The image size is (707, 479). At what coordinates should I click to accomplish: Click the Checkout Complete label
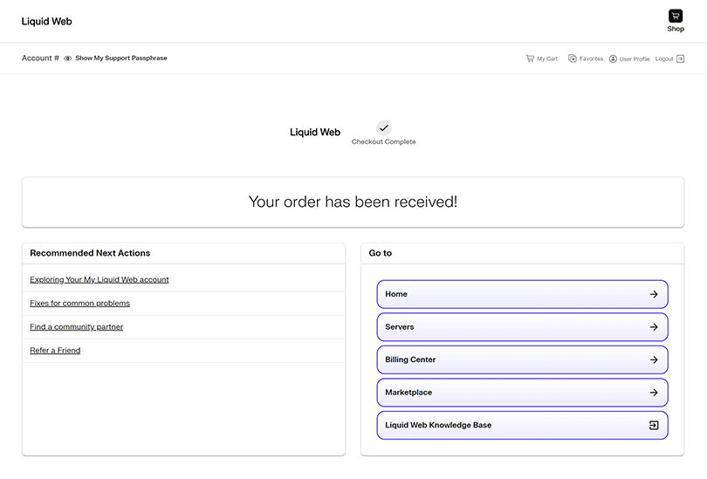384,141
